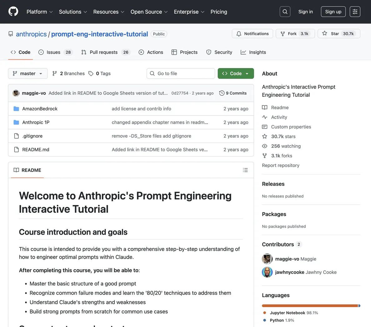Expand the Open Source menu

coord(149,12)
